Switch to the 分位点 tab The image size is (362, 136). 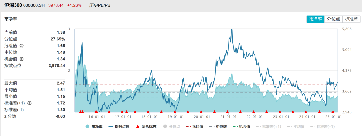(x=333, y=19)
